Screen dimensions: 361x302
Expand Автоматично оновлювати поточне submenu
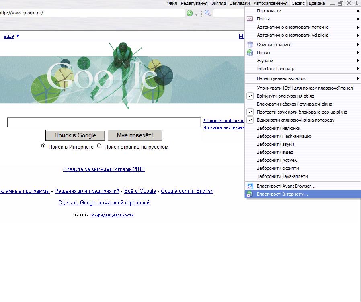click(303, 27)
